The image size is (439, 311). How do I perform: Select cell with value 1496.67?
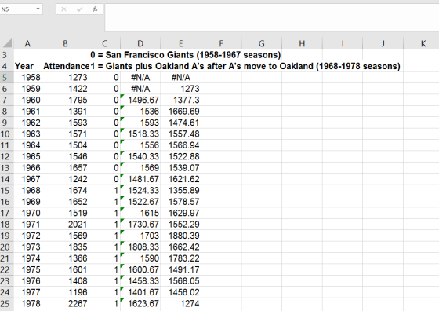(140, 100)
